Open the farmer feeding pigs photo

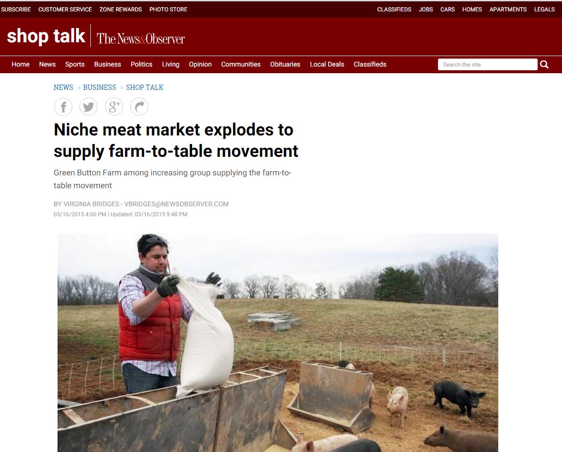(278, 342)
